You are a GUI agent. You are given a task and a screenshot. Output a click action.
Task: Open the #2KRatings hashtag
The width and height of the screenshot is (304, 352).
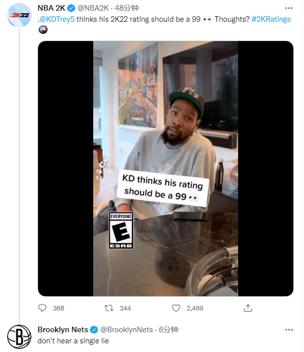273,19
